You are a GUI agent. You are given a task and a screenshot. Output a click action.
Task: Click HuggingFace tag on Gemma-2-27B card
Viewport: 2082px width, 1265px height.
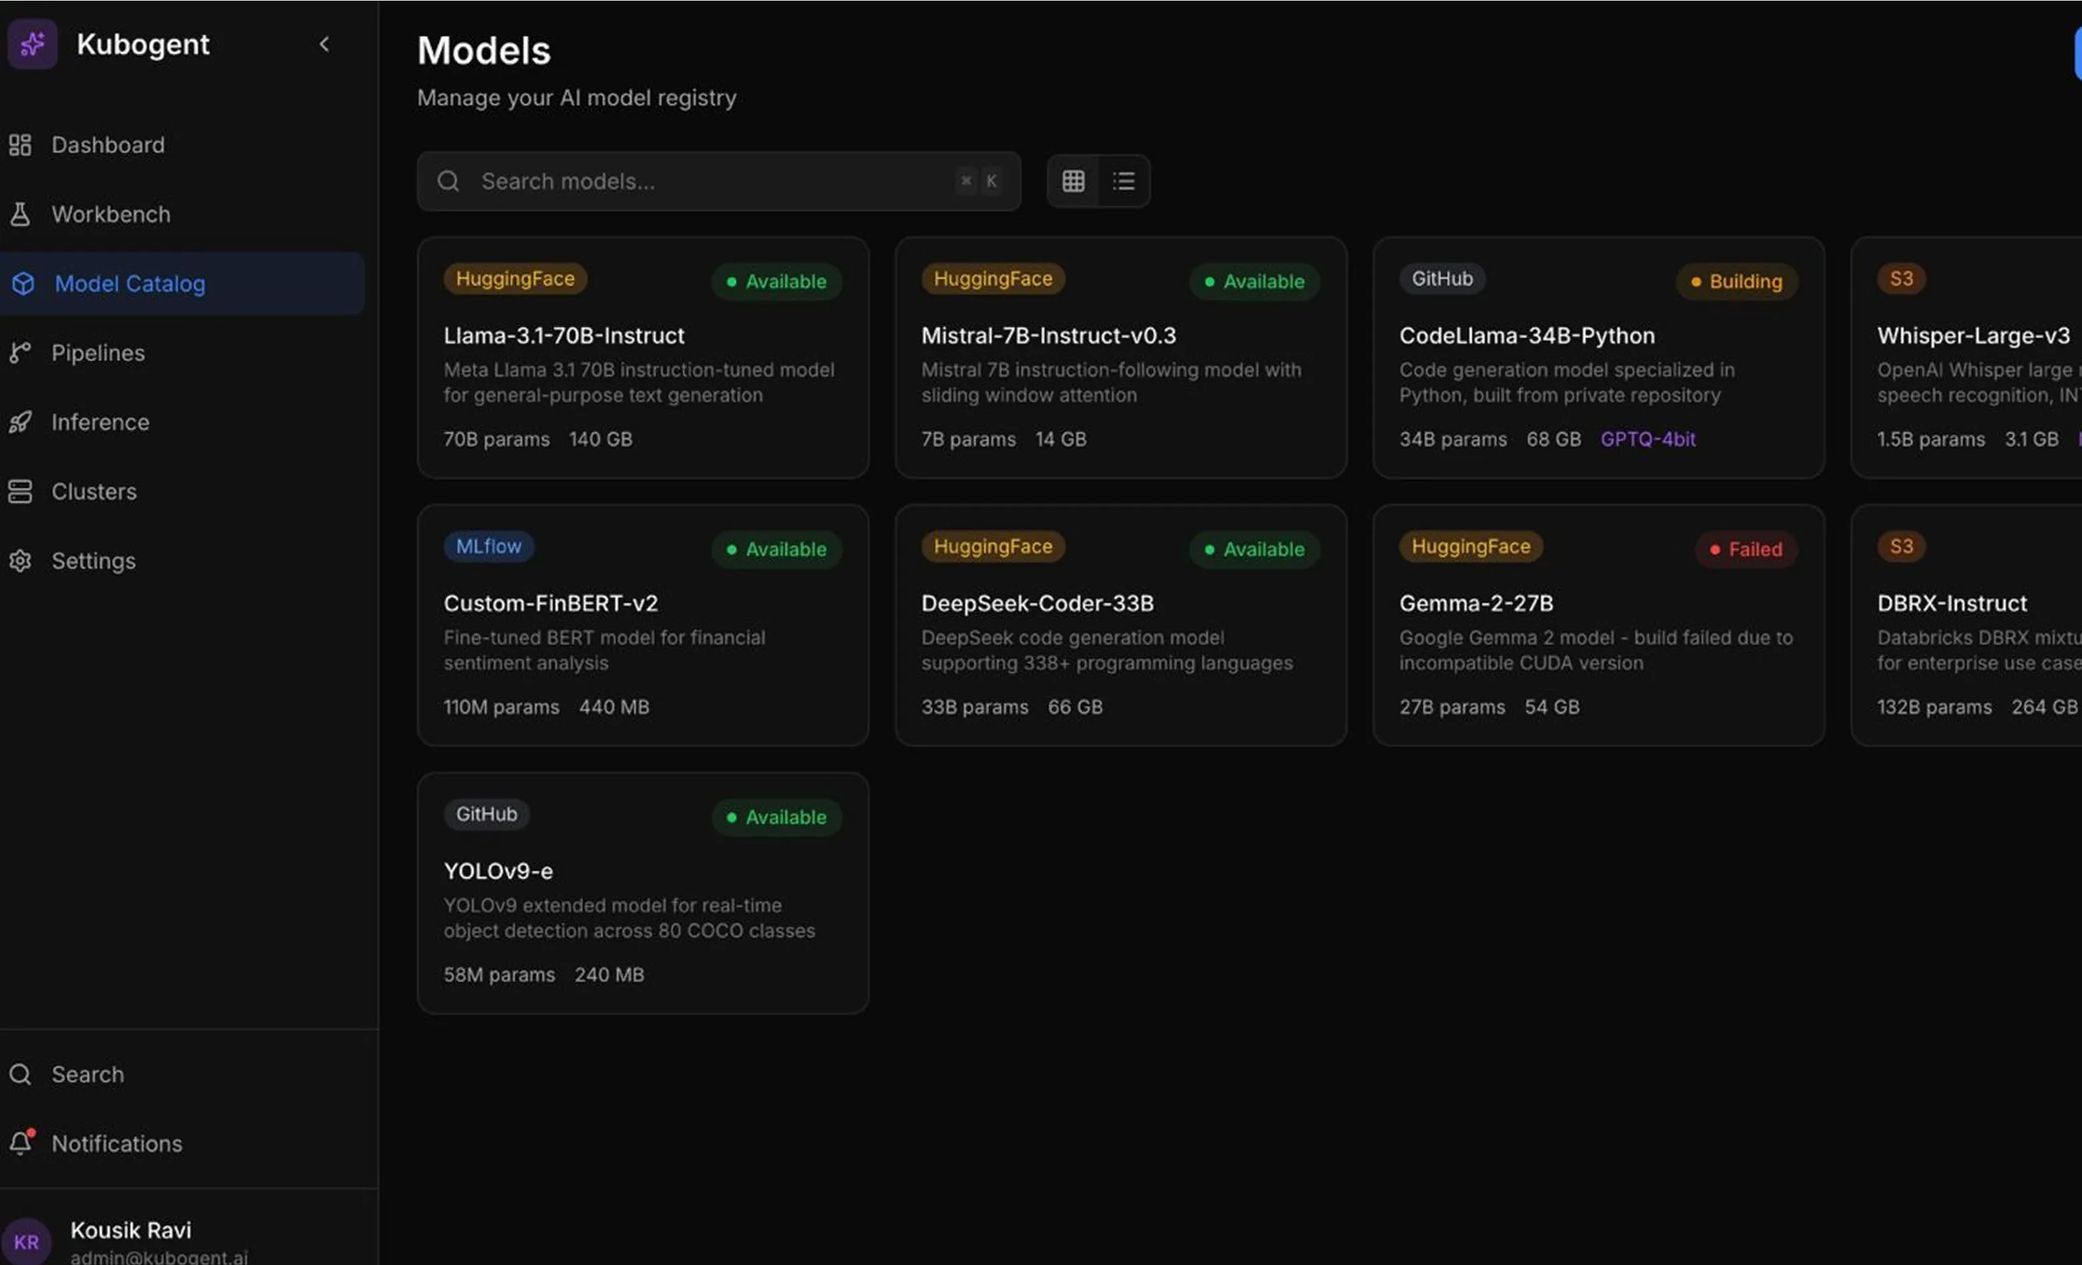tap(1471, 546)
